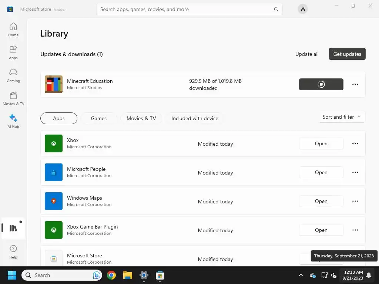Viewport: 379px width, 284px height.
Task: Select the Library icon in sidebar
Action: coord(13,228)
